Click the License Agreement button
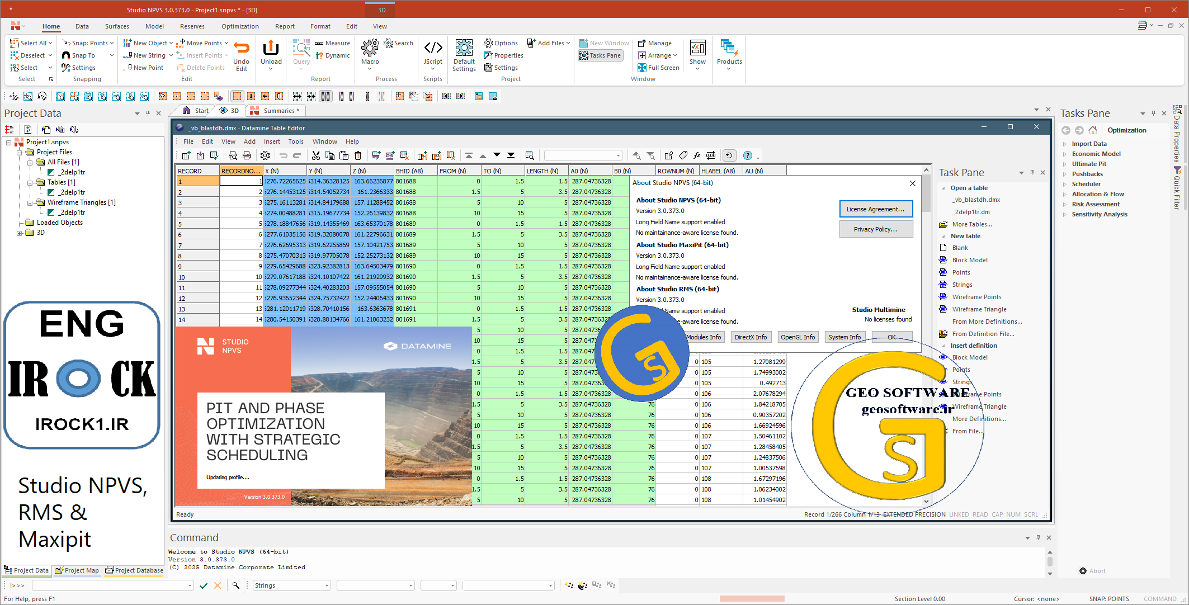1189x605 pixels. [875, 209]
